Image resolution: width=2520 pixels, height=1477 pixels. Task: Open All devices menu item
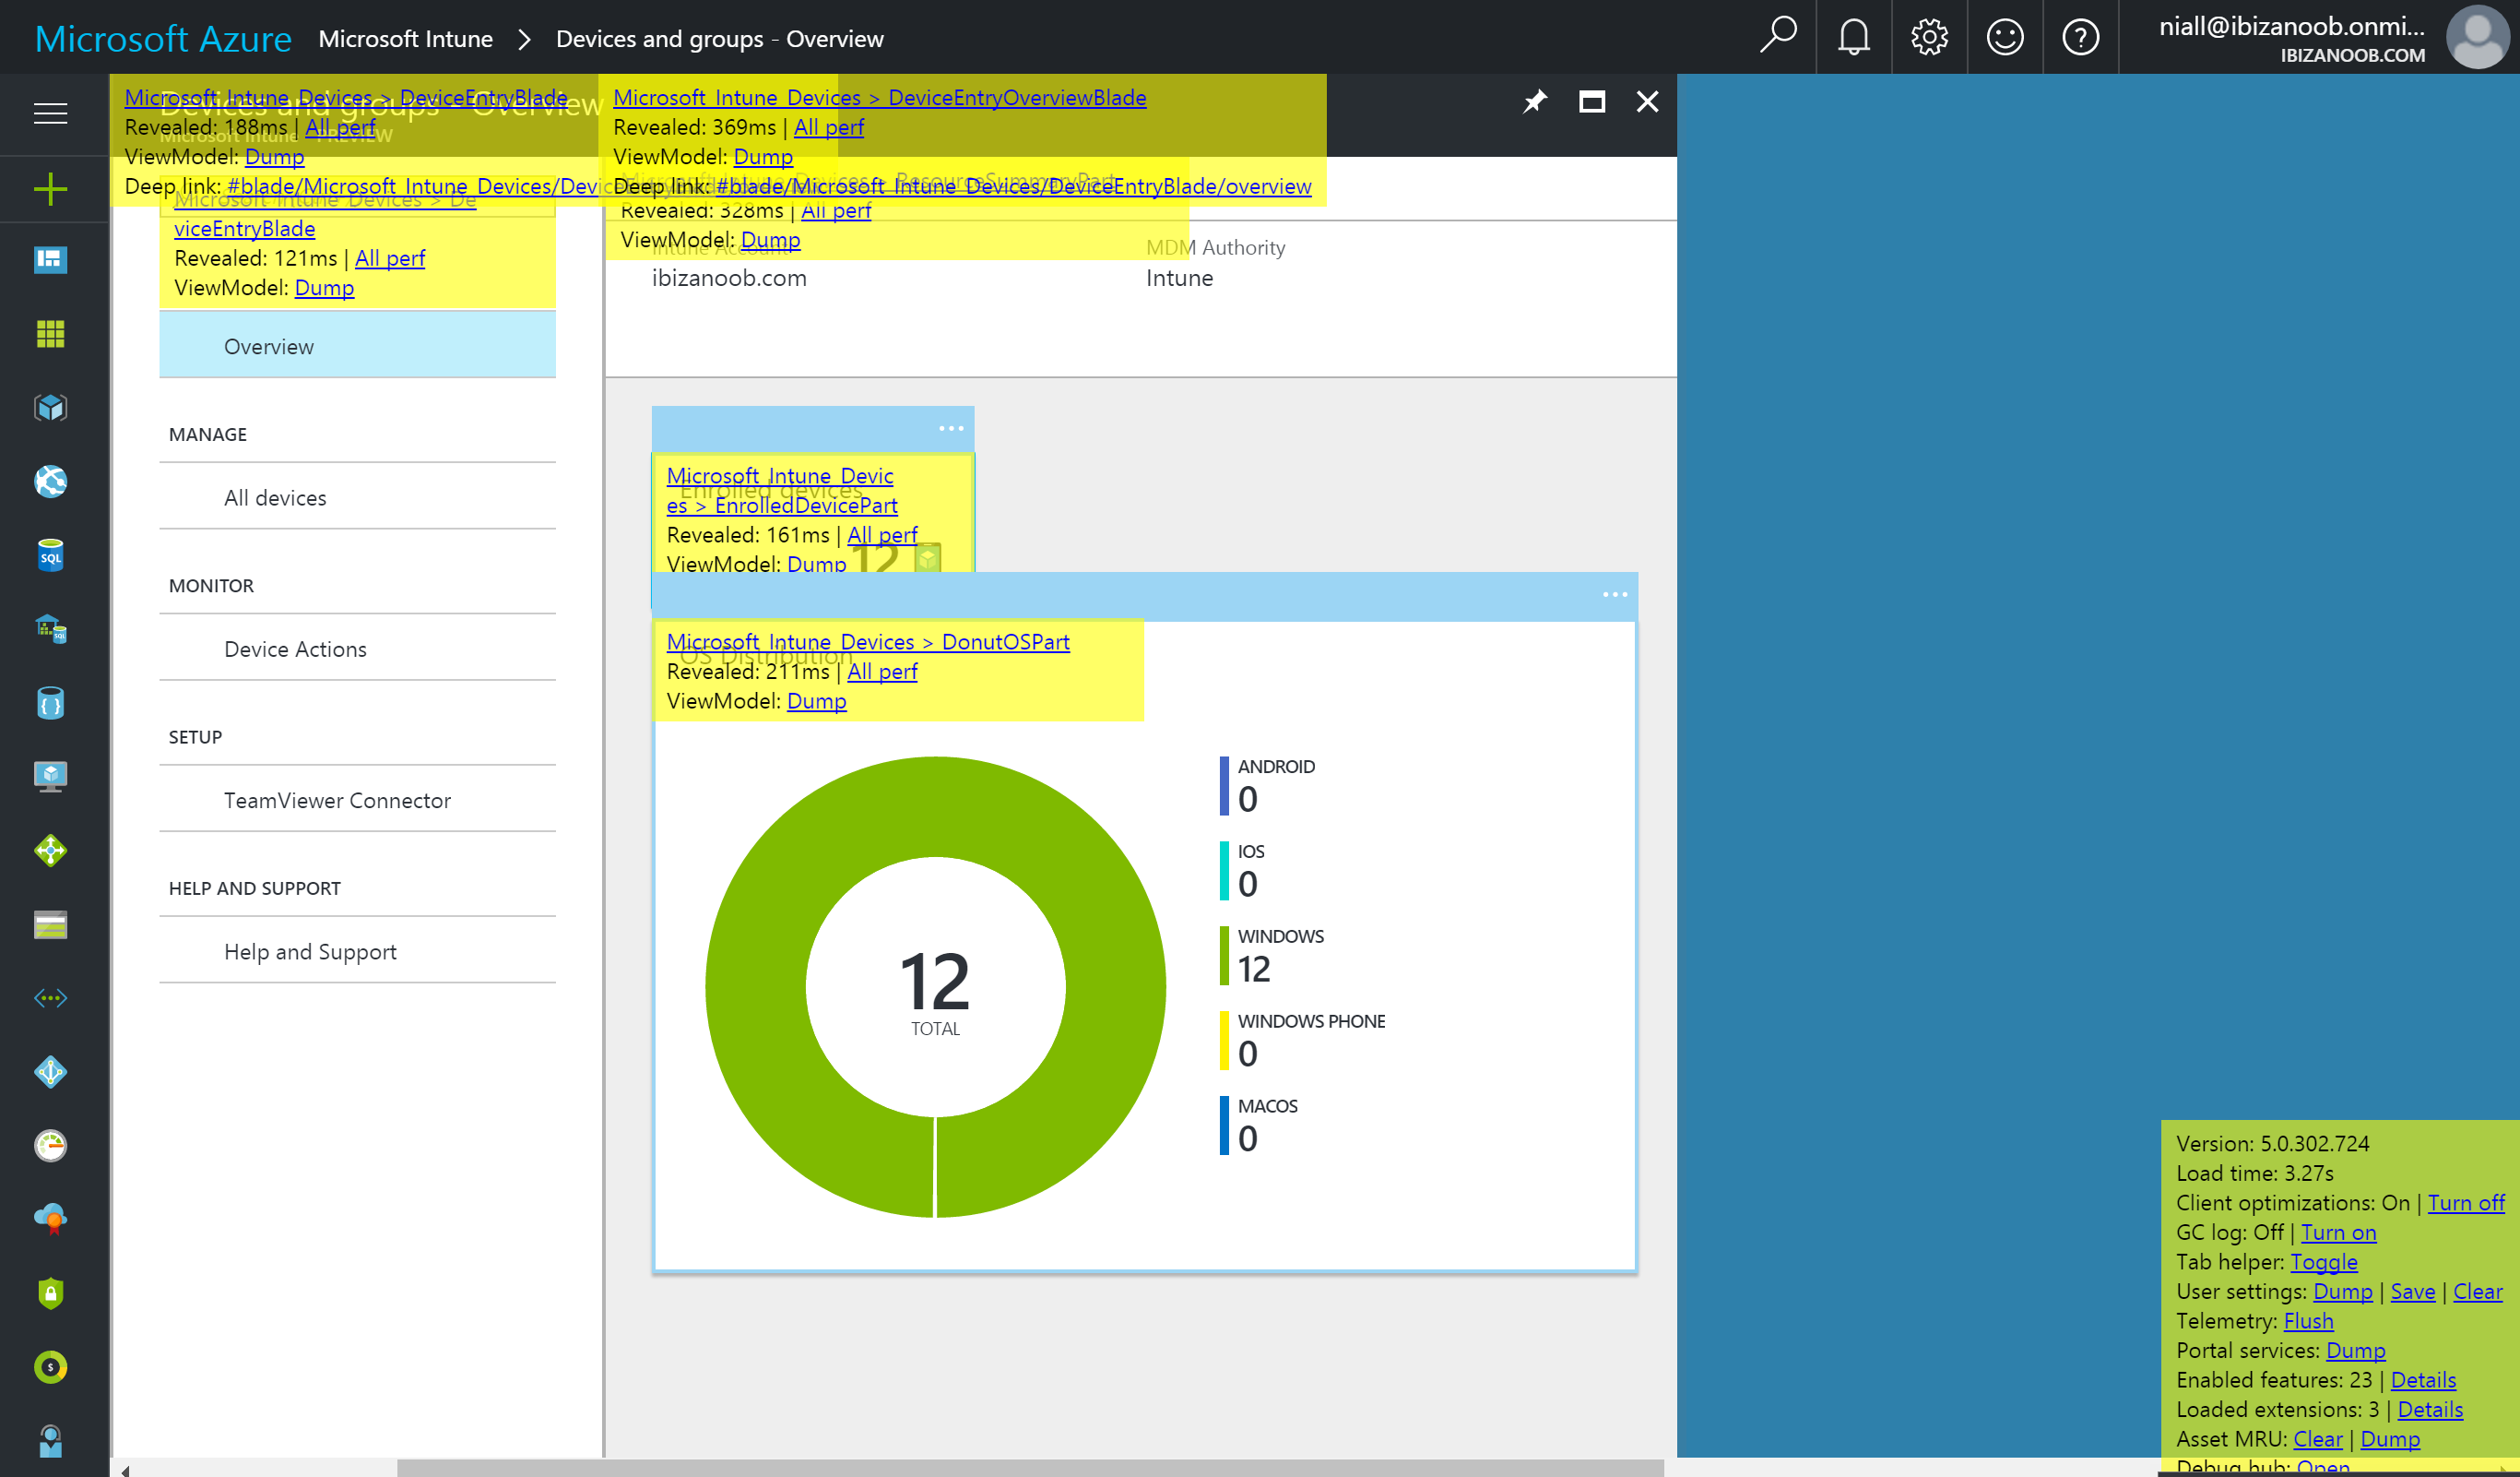(357, 497)
